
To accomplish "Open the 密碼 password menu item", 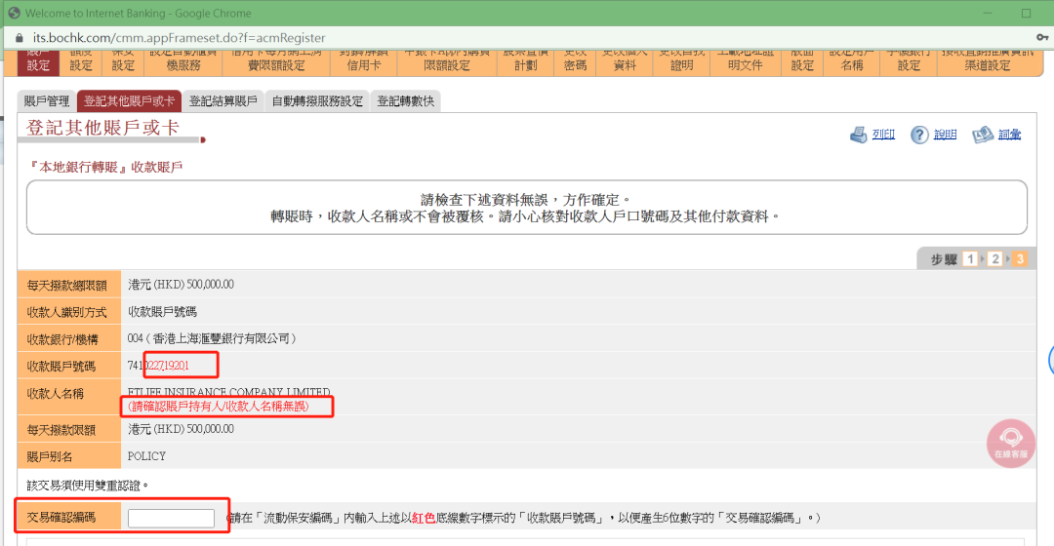I will [576, 62].
